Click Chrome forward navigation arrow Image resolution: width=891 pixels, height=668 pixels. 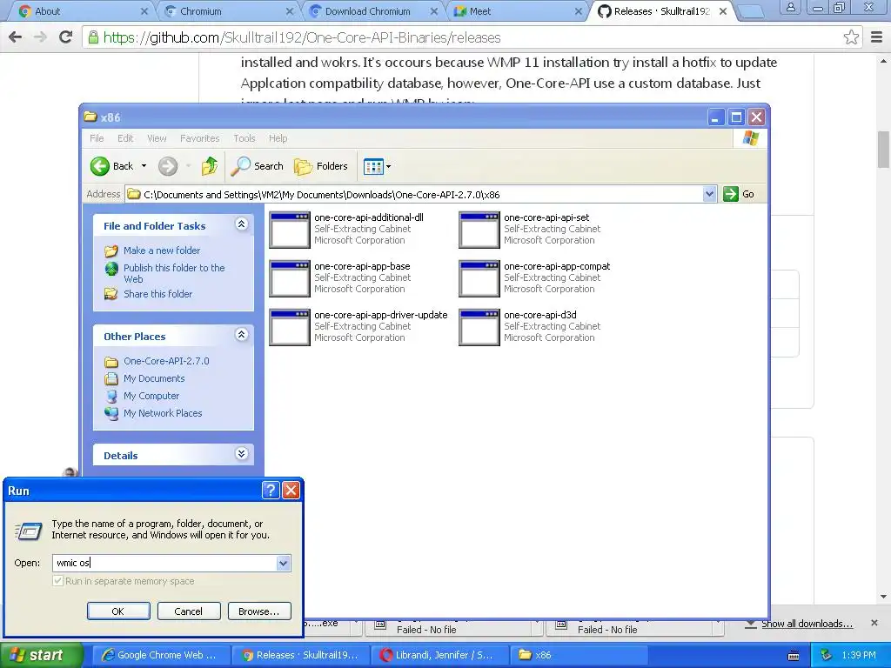coord(40,37)
